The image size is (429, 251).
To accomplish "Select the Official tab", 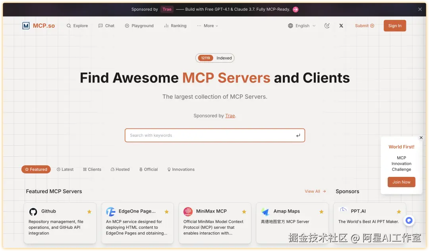I will click(148, 169).
